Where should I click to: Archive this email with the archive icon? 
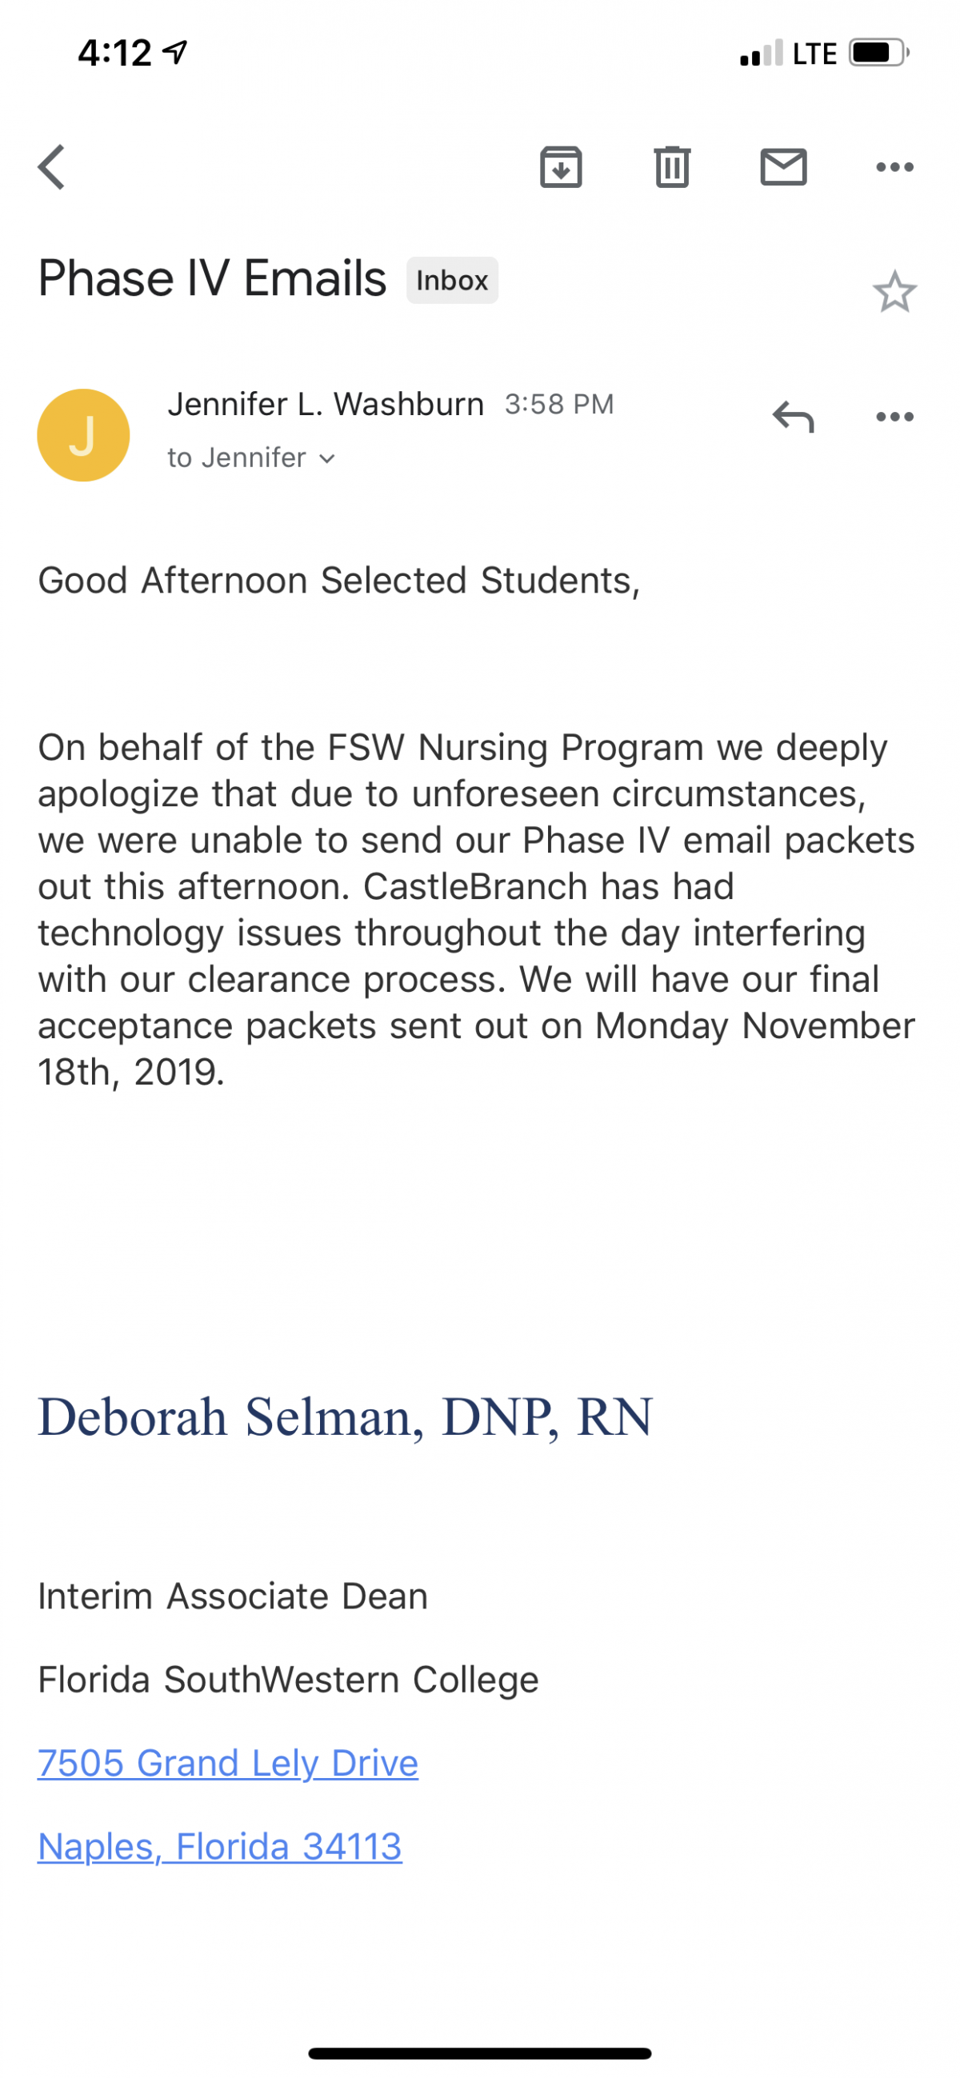coord(561,167)
